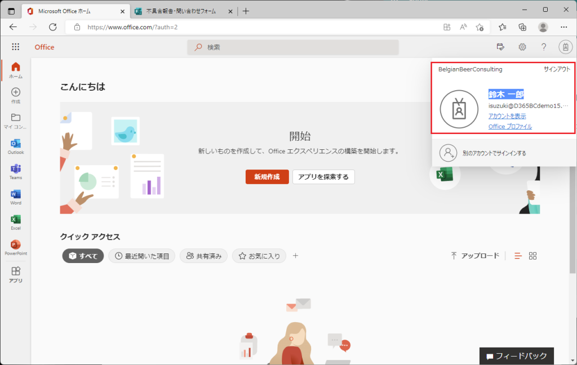Viewport: 577px width, 365px height.
Task: Open the Create (作成) page in sidebar
Action: coord(15,96)
